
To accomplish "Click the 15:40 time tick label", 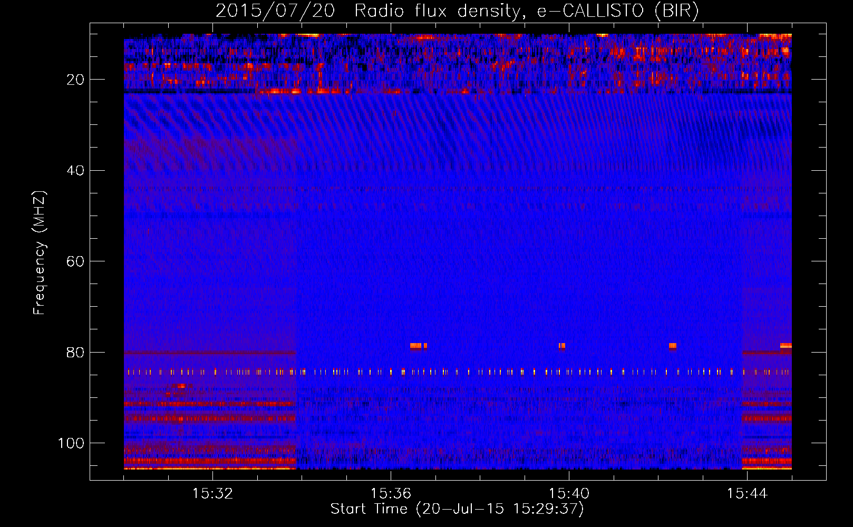I will [x=569, y=493].
